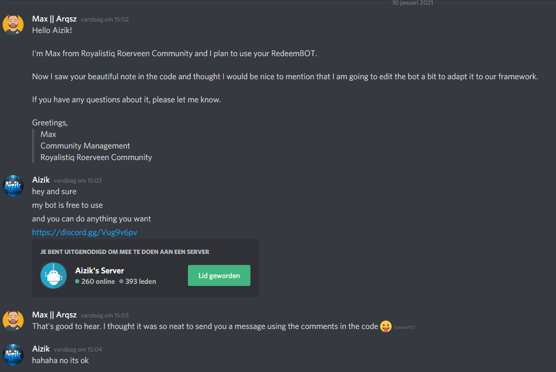Click the 'Community Management' quoted signature line

pos(85,146)
